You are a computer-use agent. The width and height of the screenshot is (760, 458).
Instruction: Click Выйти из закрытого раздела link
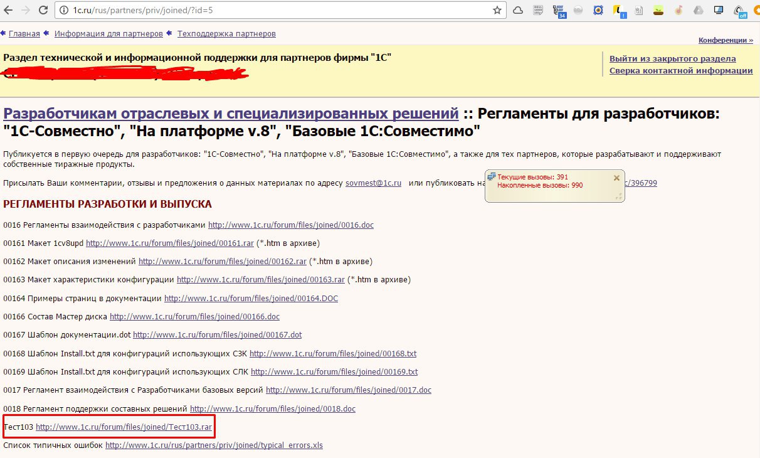[x=673, y=59]
